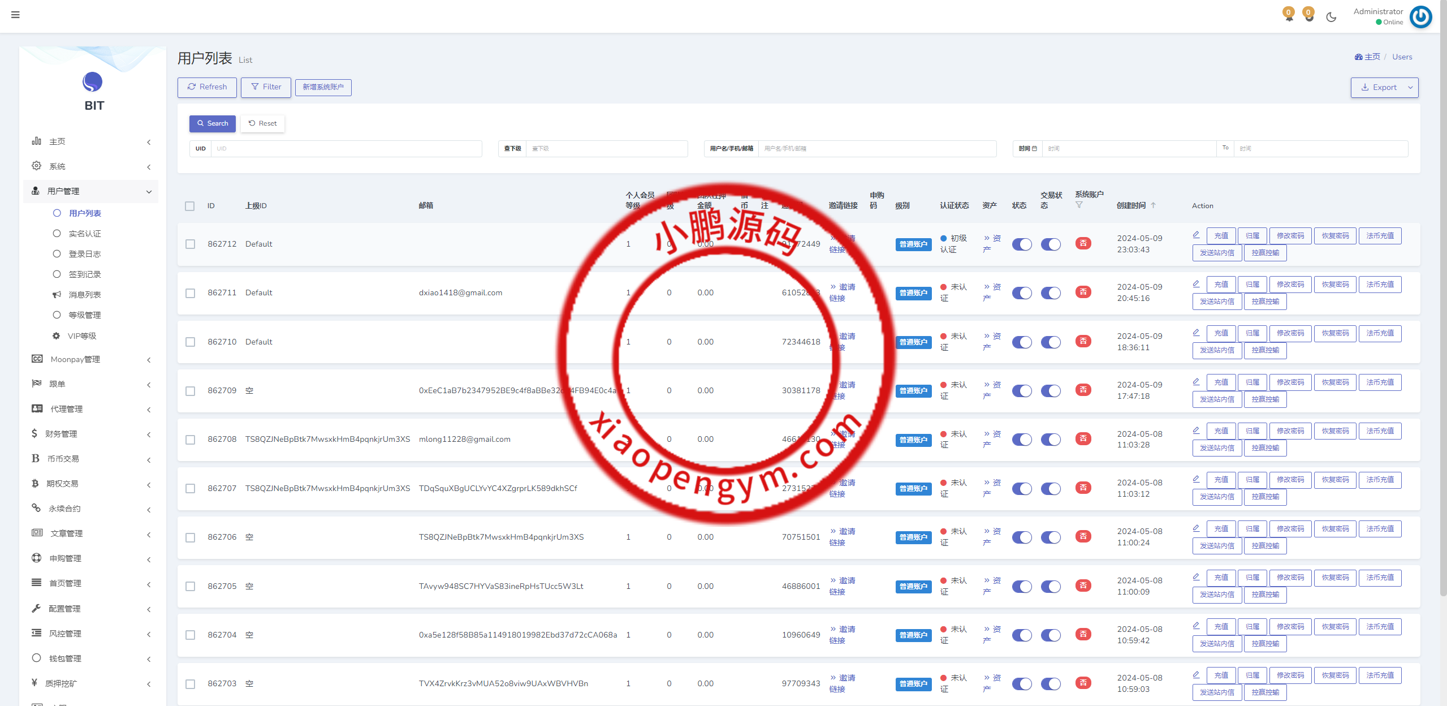Tick the checkbox for user 862710
Viewport: 1447px width, 706px height.
click(x=190, y=342)
